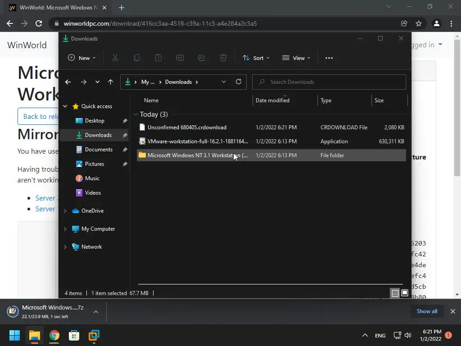Open download item options chevron
Image resolution: width=461 pixels, height=346 pixels.
96,312
